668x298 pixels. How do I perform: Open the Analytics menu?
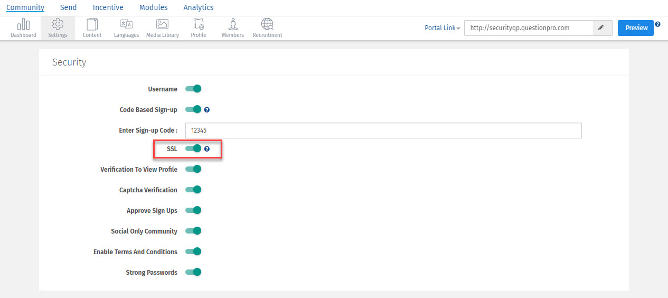coord(199,7)
